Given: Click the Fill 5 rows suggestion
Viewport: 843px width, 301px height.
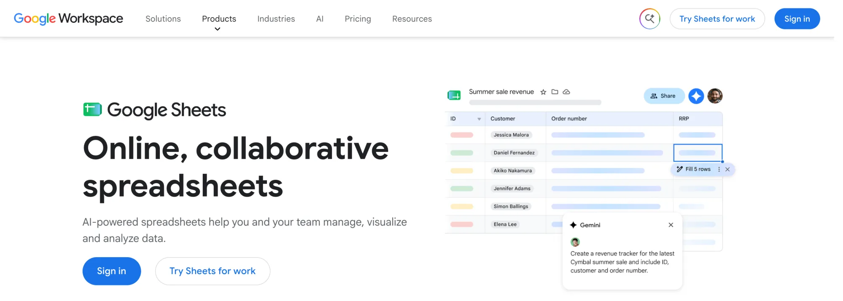Looking at the screenshot, I should pyautogui.click(x=694, y=169).
